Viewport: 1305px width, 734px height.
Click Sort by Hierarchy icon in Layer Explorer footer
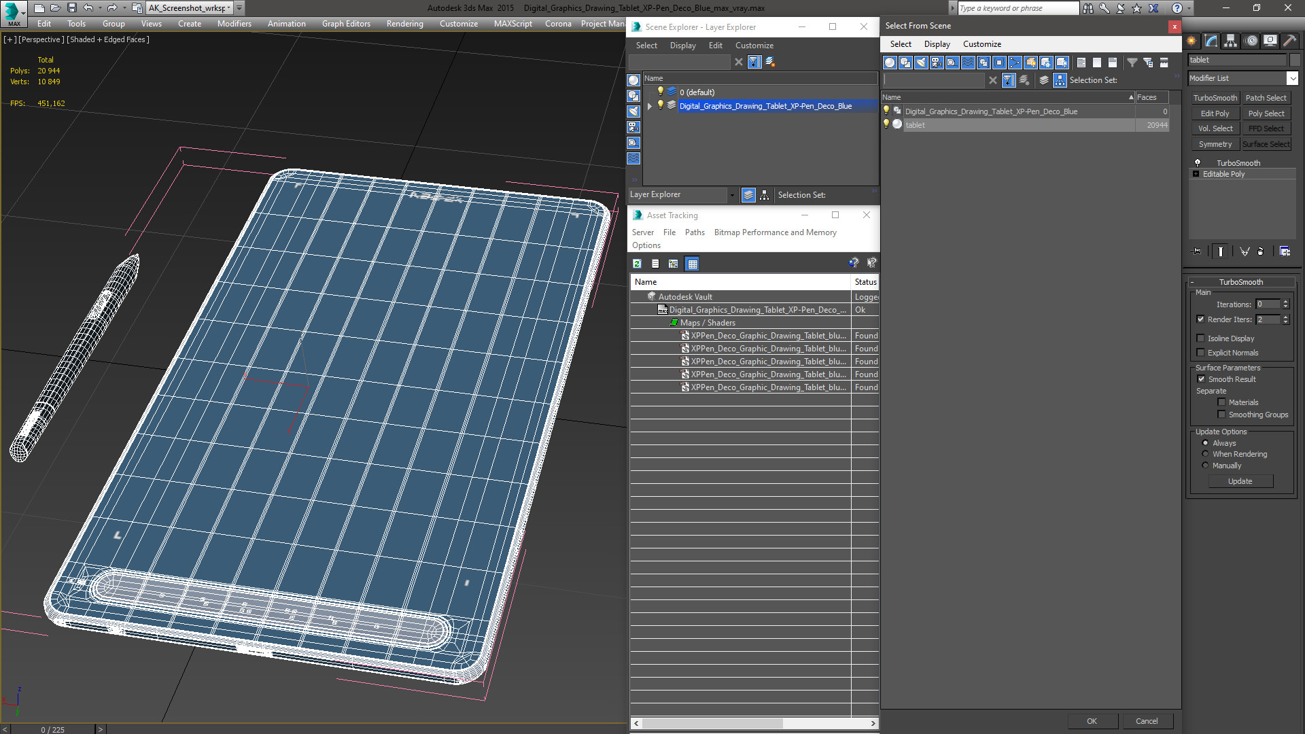pos(765,195)
